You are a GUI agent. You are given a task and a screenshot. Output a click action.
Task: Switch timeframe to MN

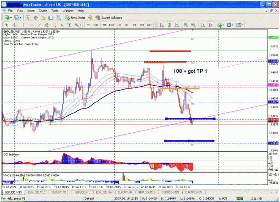[x=150, y=25]
